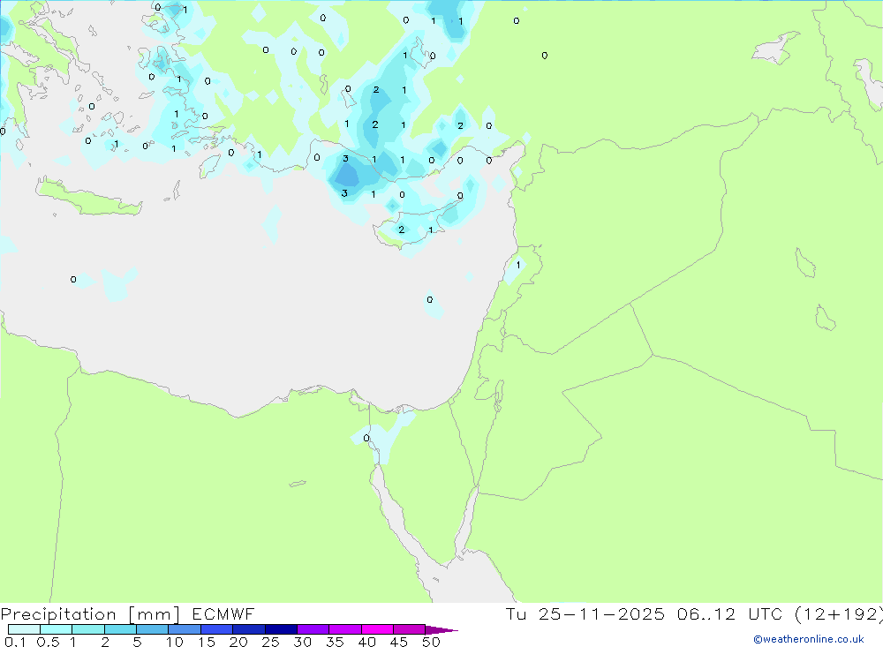
Task: Select the 35–40 mm violet legend swatch
Action: 344,629
